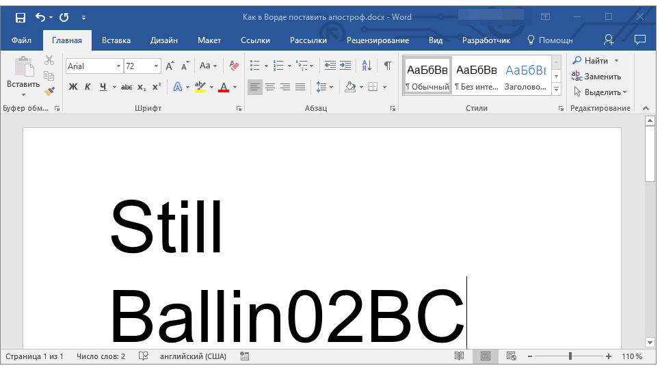The height and width of the screenshot is (370, 662).
Task: Click the Clear Formatting eraser icon
Action: click(x=235, y=66)
